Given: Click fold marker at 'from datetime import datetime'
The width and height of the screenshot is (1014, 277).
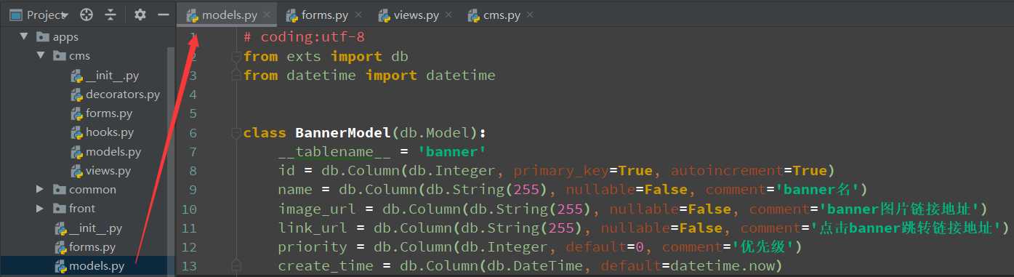Looking at the screenshot, I should [236, 75].
